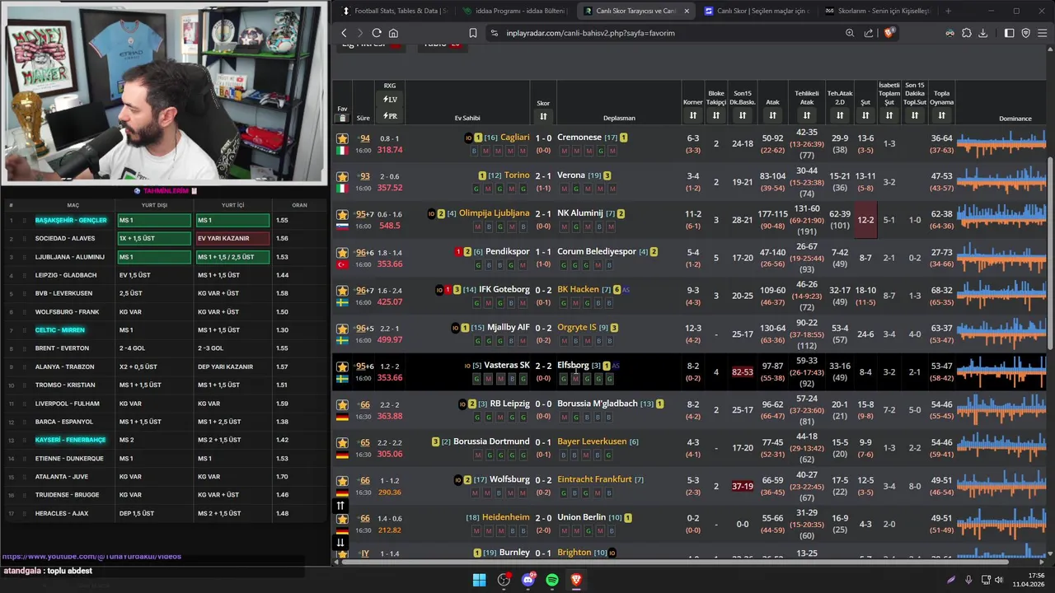
Task: Sort by Topla Oynama column
Action: (941, 115)
